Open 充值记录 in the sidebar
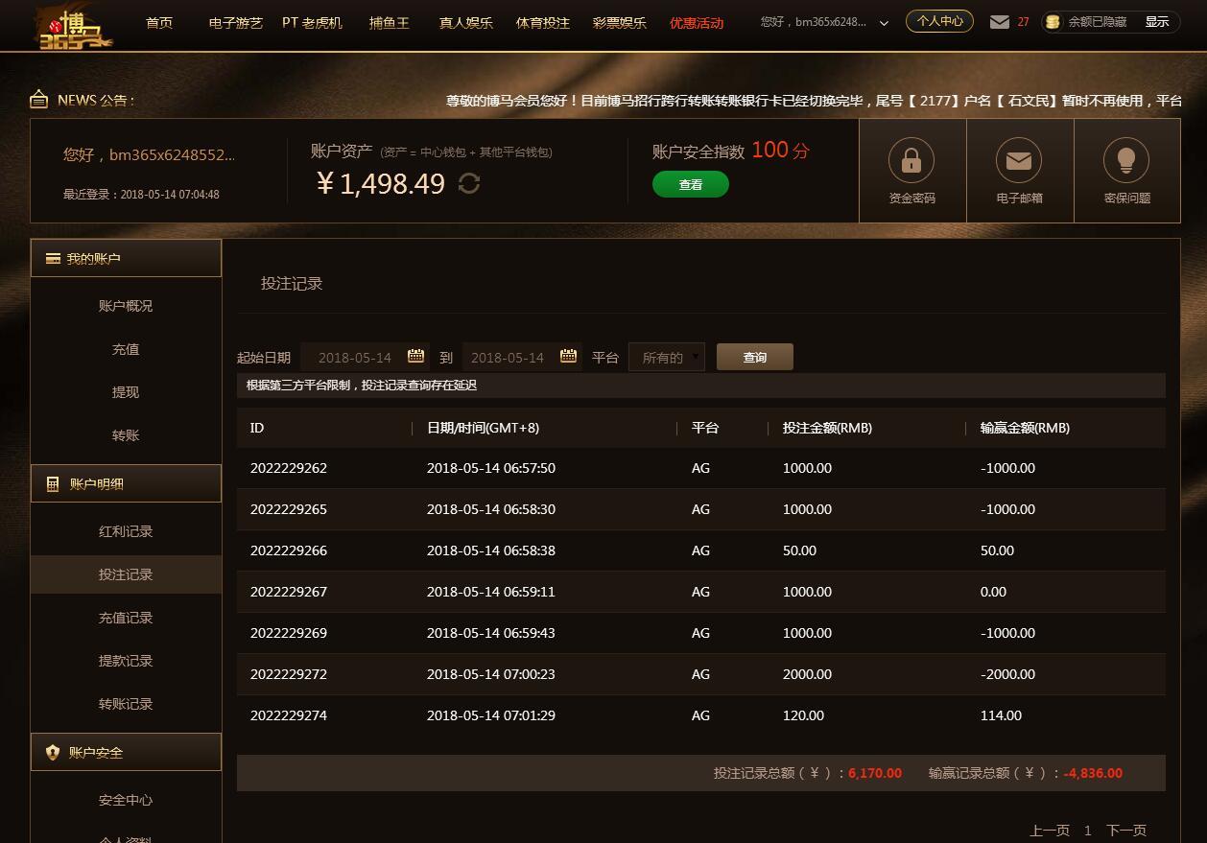Viewport: 1207px width, 843px height. point(126,618)
